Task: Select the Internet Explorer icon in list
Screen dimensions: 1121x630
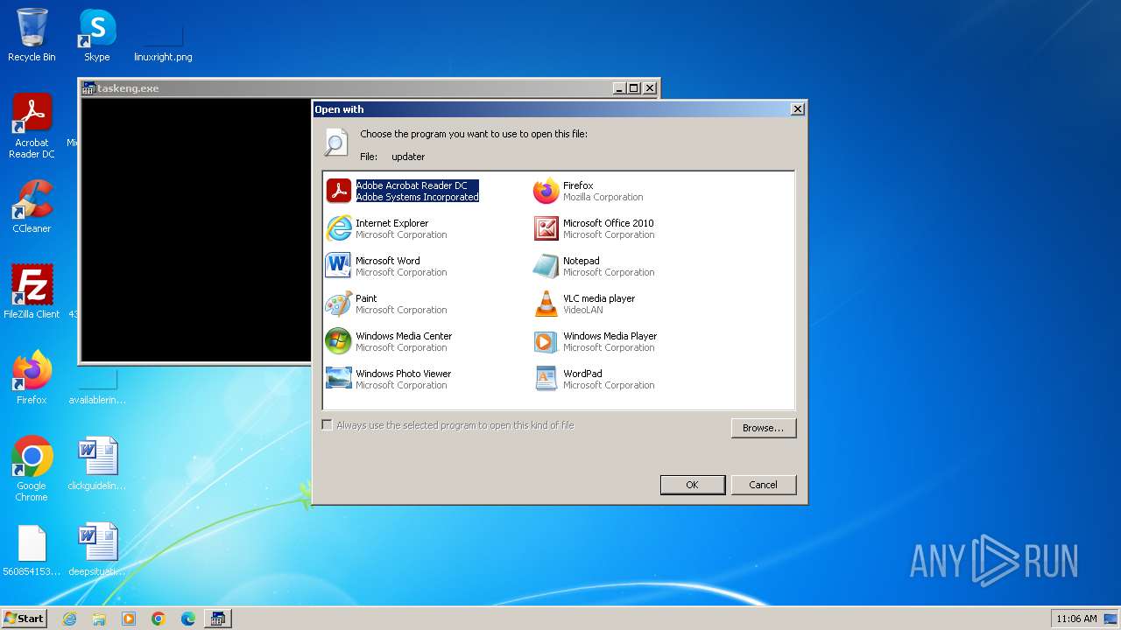Action: (338, 228)
